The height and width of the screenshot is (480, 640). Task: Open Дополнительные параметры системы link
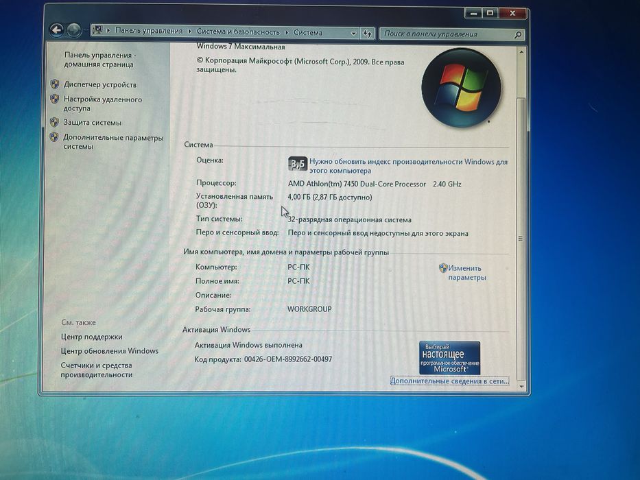113,142
